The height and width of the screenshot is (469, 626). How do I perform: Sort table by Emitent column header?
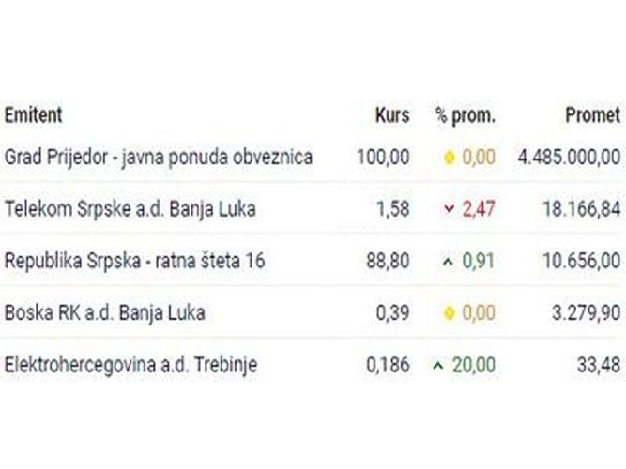click(x=34, y=115)
